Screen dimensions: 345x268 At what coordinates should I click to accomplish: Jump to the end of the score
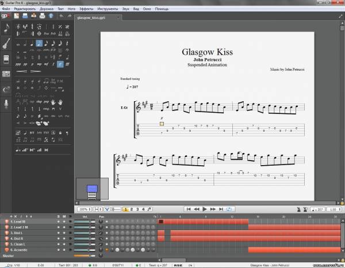[x=221, y=209]
